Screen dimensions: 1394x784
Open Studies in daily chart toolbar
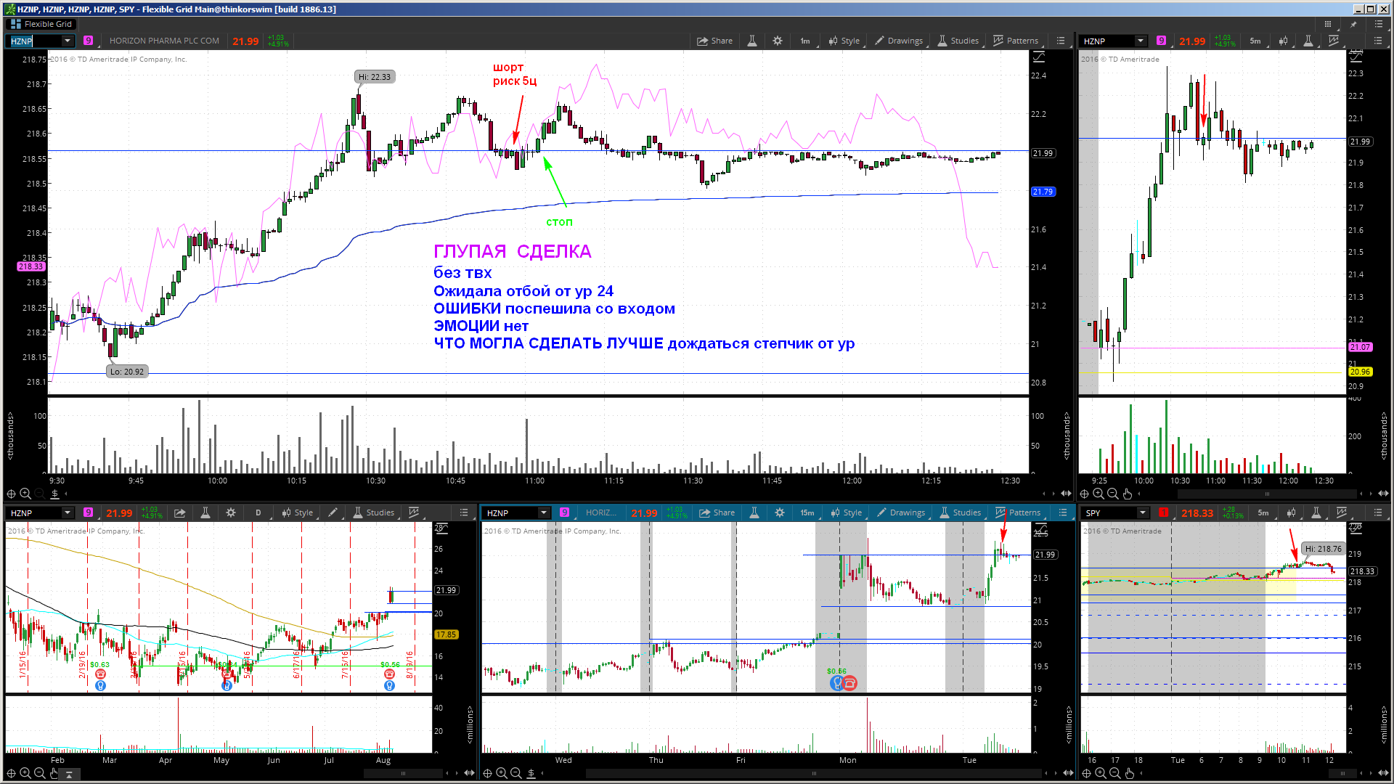click(x=373, y=513)
